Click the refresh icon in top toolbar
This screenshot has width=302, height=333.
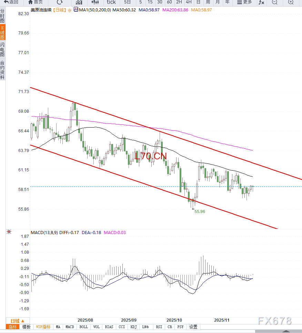click(x=60, y=2)
